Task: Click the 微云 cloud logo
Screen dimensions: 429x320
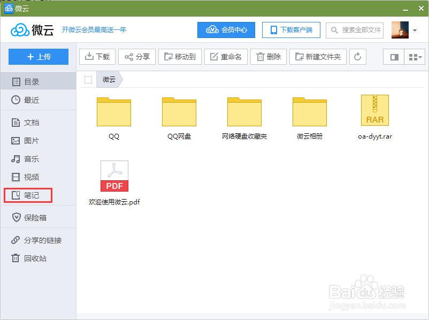Action: pyautogui.click(x=32, y=30)
